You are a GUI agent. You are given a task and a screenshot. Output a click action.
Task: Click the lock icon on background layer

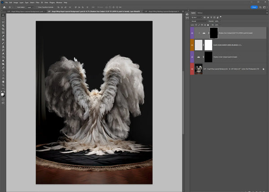(x=263, y=69)
